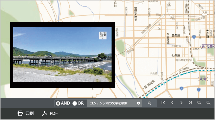Click the 印刷 print button
215x120 pixels.
tap(26, 113)
